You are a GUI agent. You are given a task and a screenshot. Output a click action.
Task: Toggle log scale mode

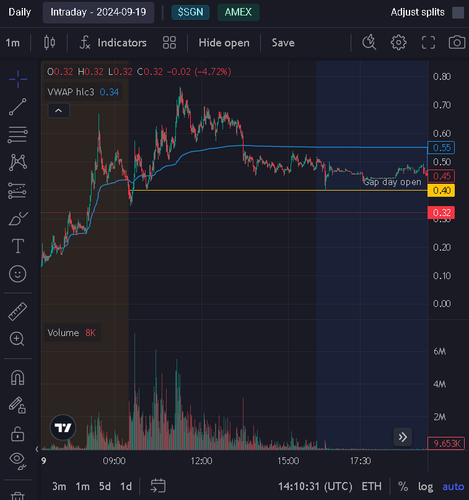click(x=426, y=486)
